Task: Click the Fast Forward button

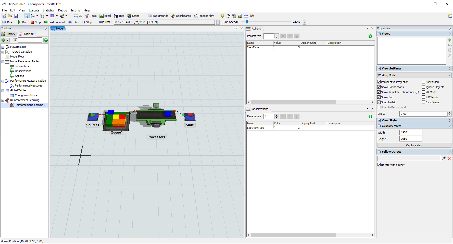Action: click(x=54, y=22)
